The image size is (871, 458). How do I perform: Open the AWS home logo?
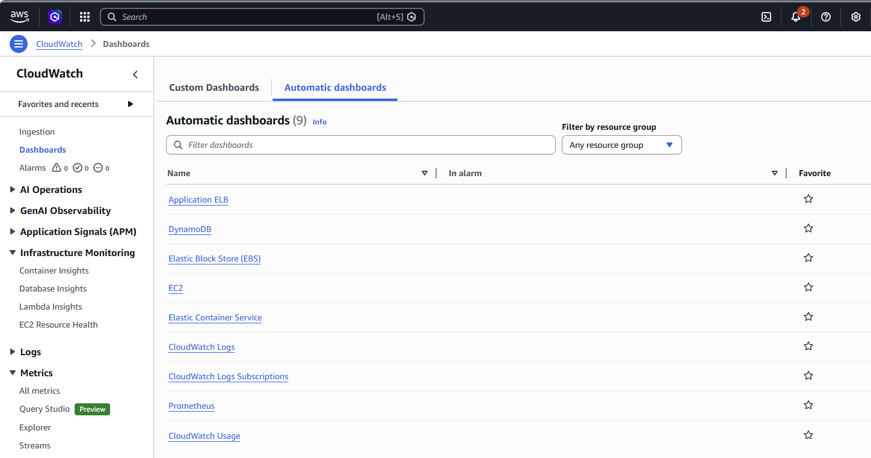pos(19,17)
